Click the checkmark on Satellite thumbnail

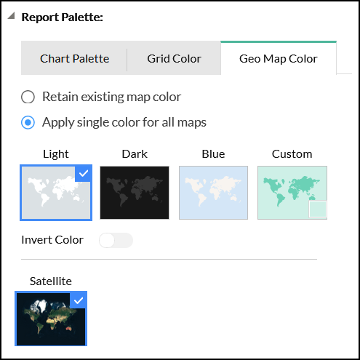point(79,300)
